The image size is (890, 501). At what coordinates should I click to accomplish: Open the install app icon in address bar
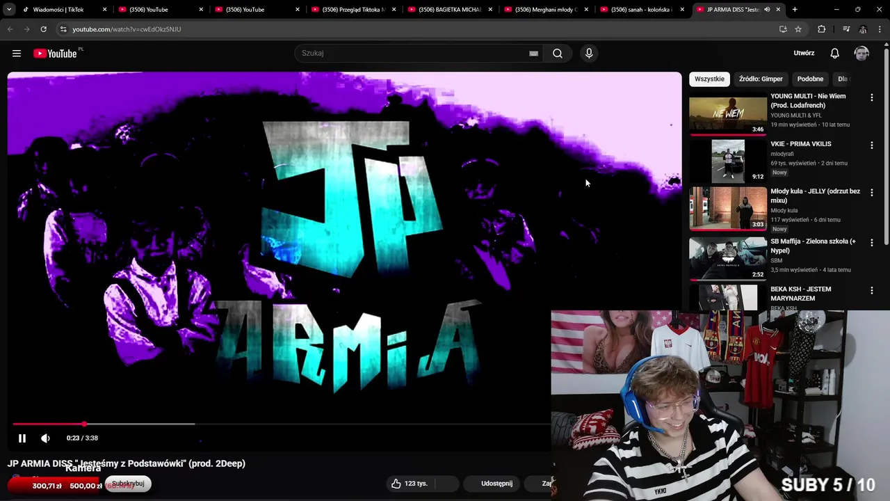783,29
